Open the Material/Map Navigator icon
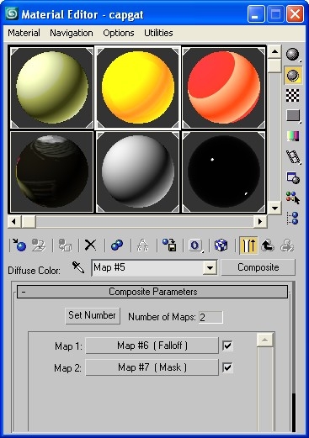Screen dimensions: 309x438 pyautogui.click(x=293, y=218)
